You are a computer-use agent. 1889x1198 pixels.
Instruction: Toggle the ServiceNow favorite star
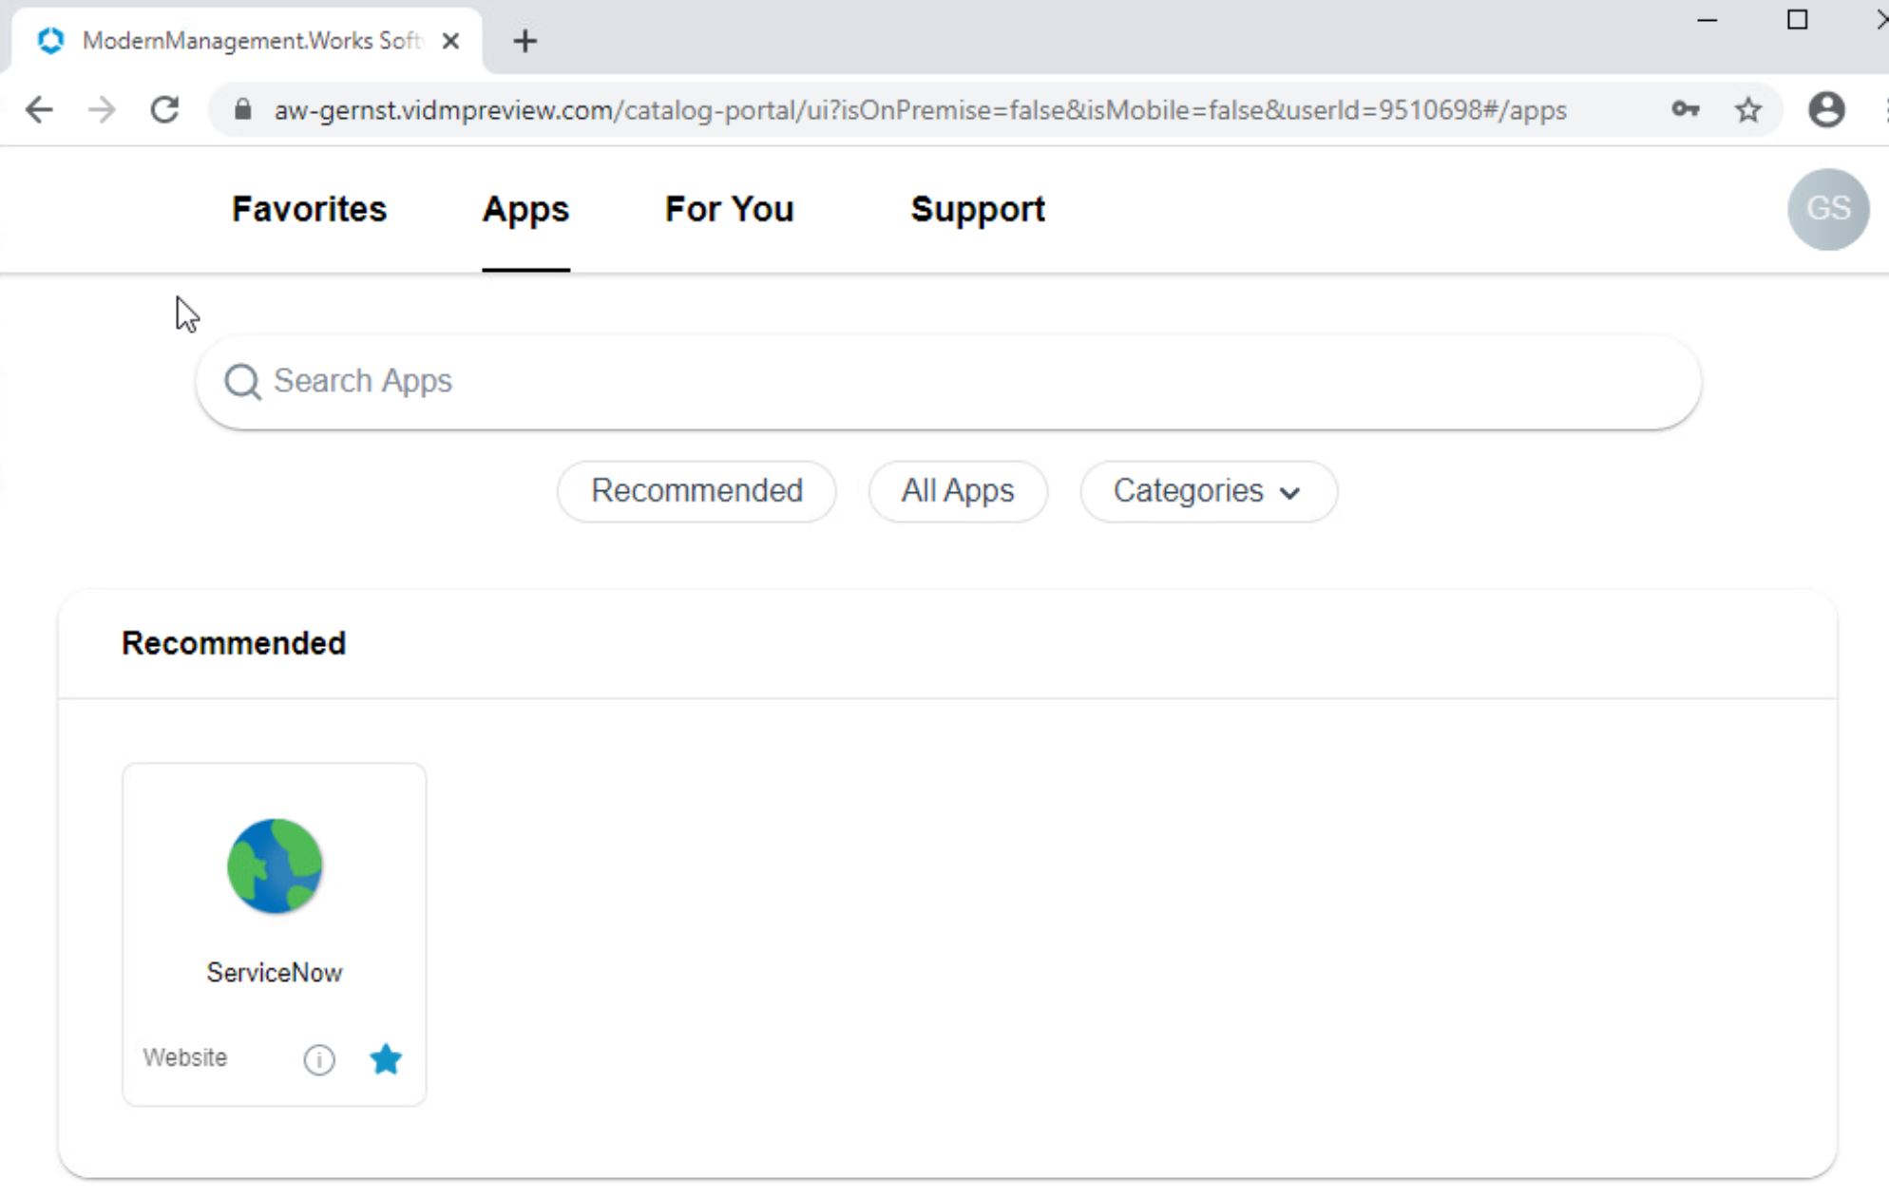click(x=386, y=1058)
